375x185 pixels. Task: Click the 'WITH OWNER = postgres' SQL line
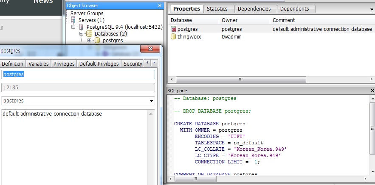tap(211, 130)
